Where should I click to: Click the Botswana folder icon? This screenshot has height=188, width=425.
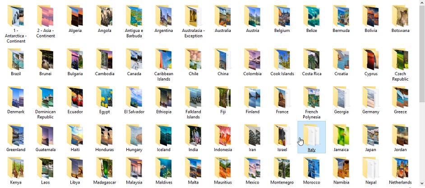pos(400,16)
